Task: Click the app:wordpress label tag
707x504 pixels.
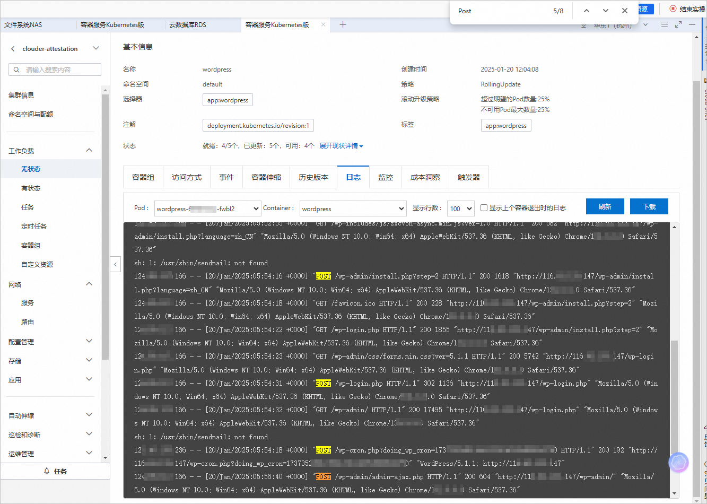Action: (x=506, y=126)
